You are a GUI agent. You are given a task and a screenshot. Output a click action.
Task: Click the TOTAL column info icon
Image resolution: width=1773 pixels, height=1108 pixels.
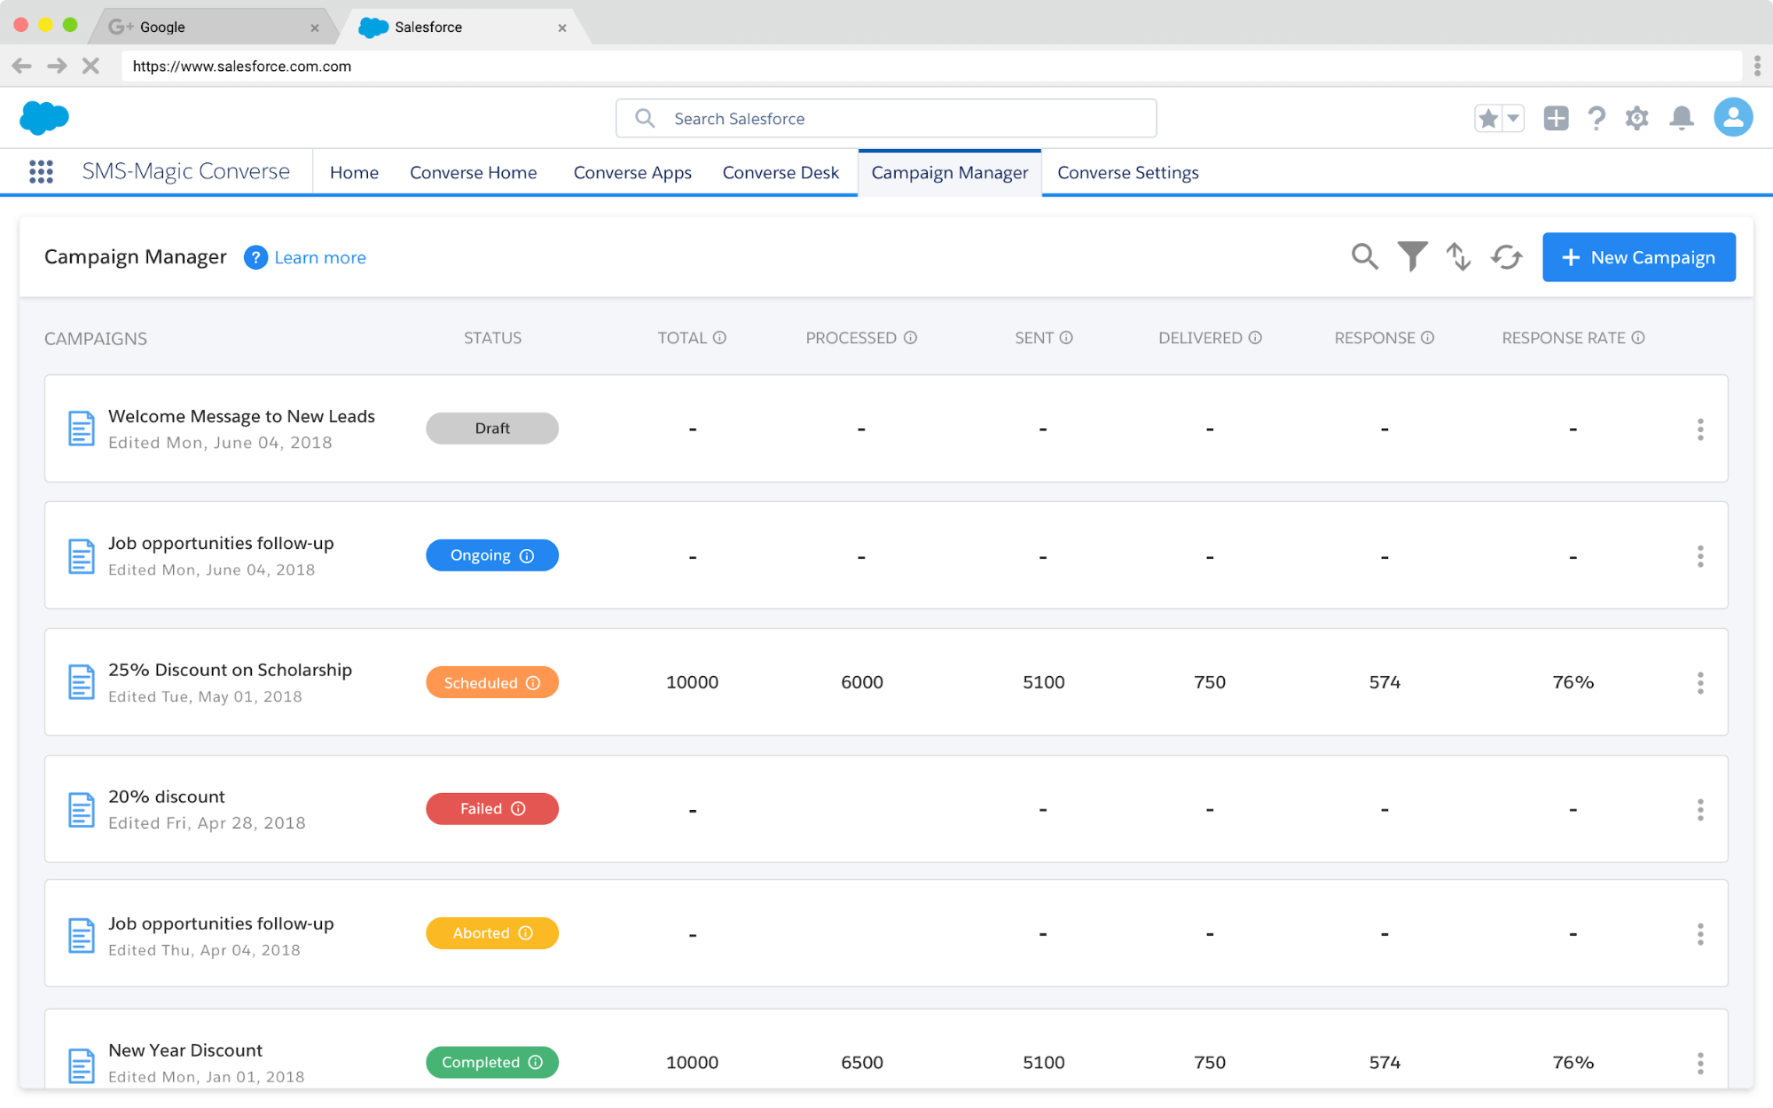(720, 338)
